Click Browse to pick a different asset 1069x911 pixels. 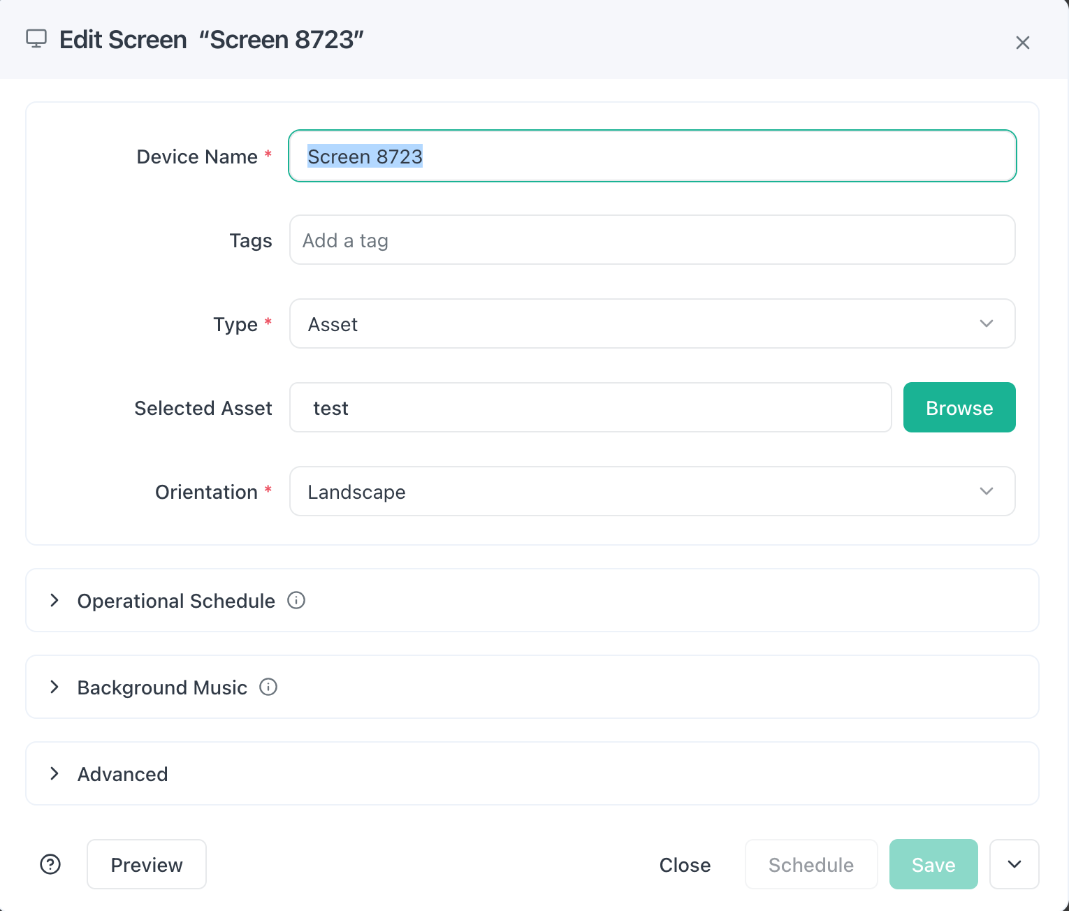click(959, 407)
